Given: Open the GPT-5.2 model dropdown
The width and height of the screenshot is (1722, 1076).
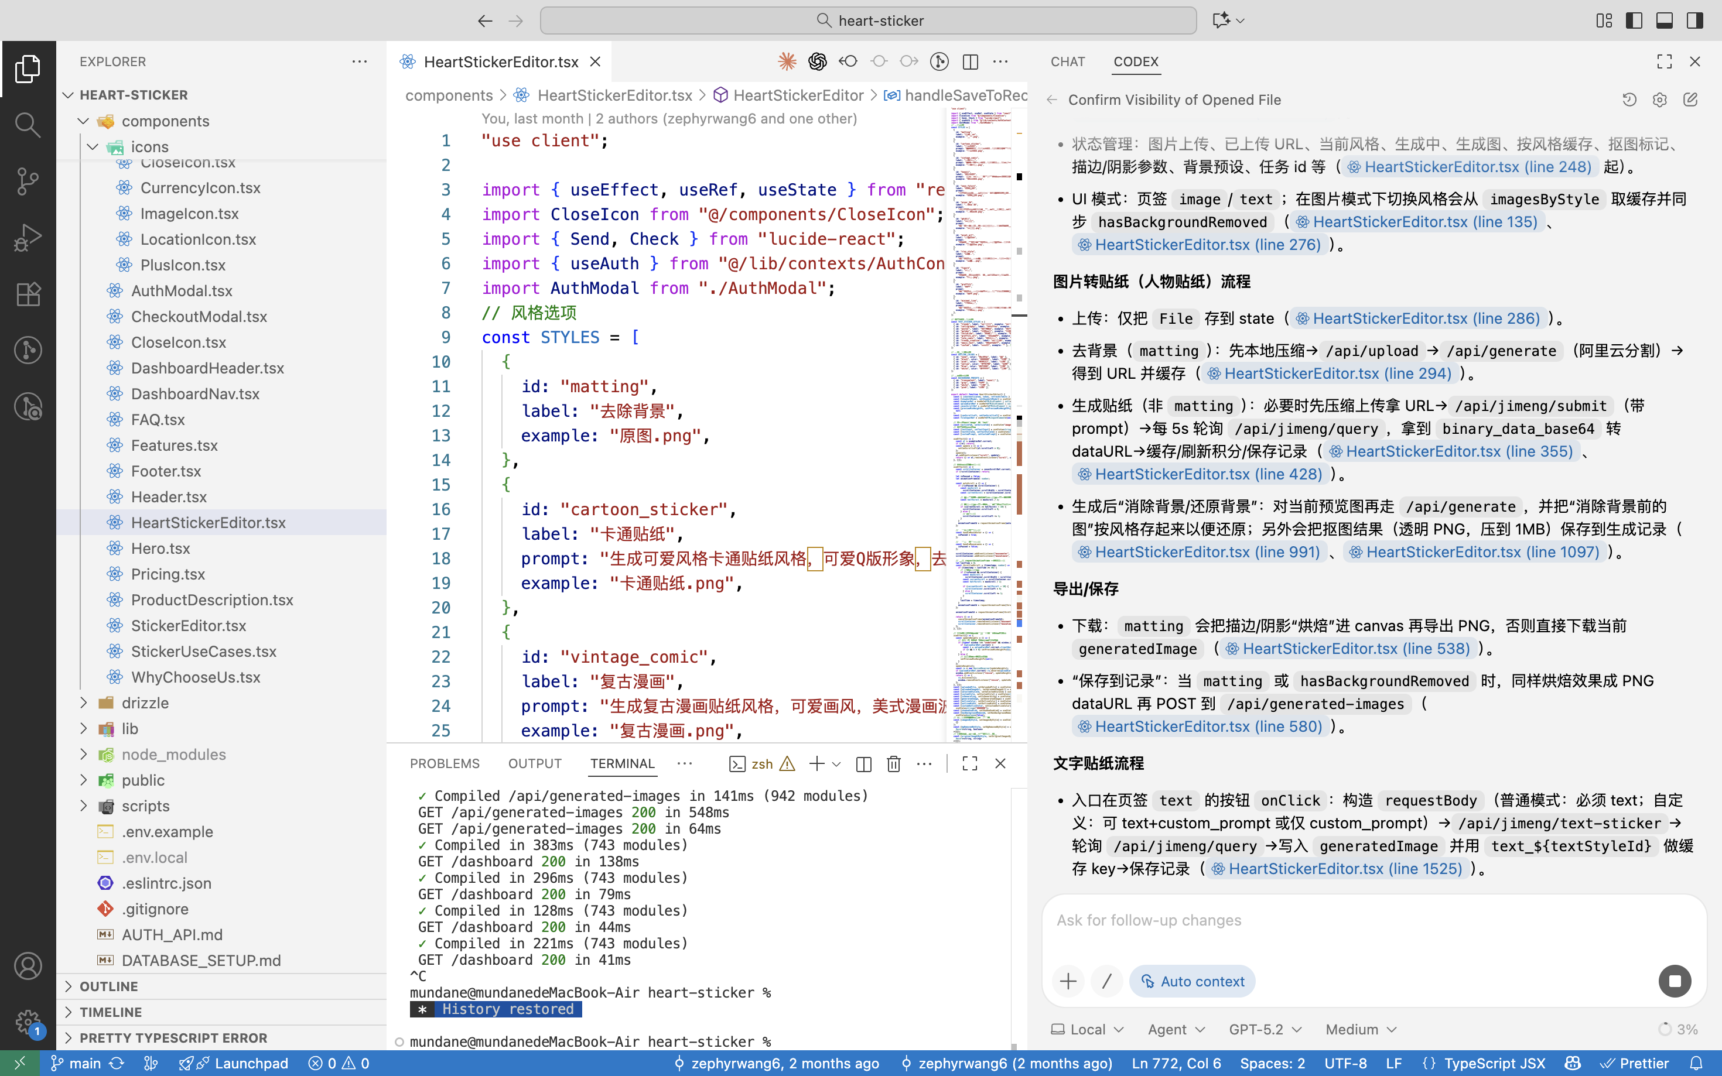Looking at the screenshot, I should tap(1265, 1029).
